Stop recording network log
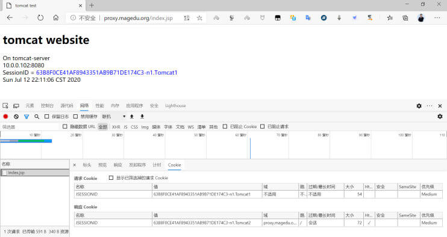 tap(5, 116)
